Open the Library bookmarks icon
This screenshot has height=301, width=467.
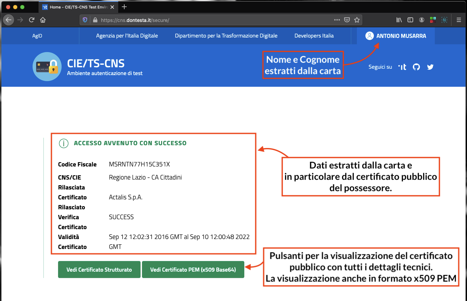click(x=399, y=20)
